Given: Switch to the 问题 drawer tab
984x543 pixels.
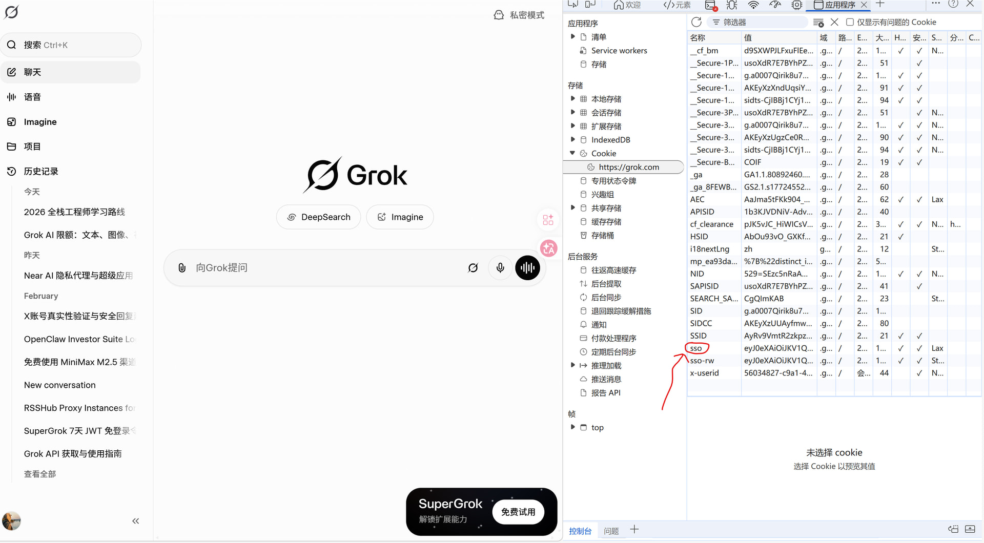Looking at the screenshot, I should click(611, 531).
